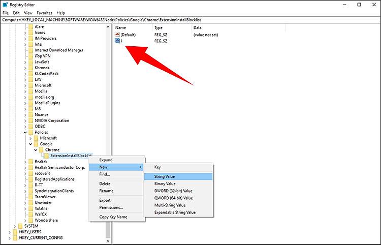Click the TeamViewer folder icon
Viewport: 381px width, 245px height.
pos(30,197)
